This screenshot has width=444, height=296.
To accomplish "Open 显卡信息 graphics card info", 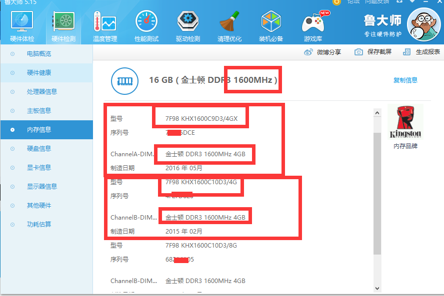I will [46, 168].
